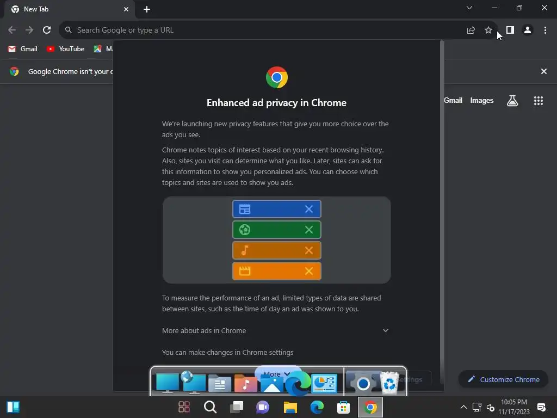Image resolution: width=557 pixels, height=418 pixels.
Task: Click the network tray icon
Action: click(x=476, y=407)
